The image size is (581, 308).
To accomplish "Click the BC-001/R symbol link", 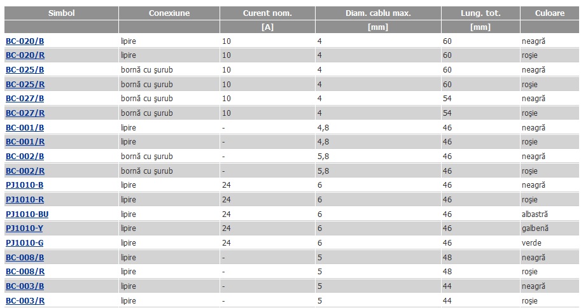I will tap(25, 142).
